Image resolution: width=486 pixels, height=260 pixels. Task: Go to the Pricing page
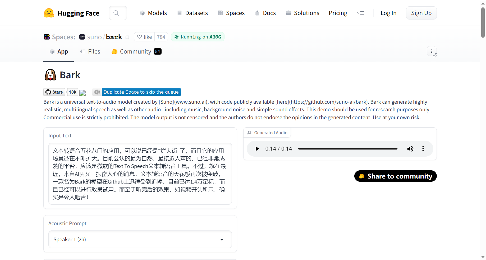(x=338, y=13)
